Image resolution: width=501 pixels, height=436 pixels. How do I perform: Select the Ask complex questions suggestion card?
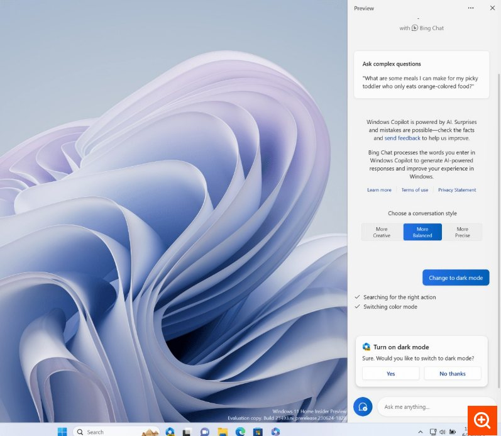click(x=421, y=74)
